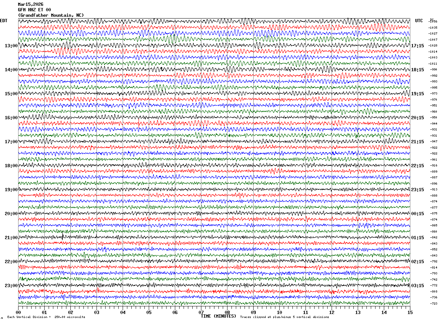Screen dimensions: 439x322
Task: Click the minute tick label "10"
Action: pyautogui.click(x=279, y=312)
